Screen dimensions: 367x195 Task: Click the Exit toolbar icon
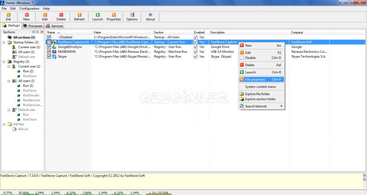tap(9, 15)
